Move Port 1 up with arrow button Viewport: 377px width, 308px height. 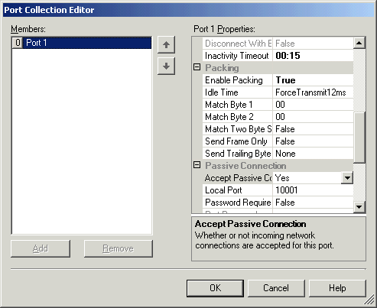click(x=166, y=45)
